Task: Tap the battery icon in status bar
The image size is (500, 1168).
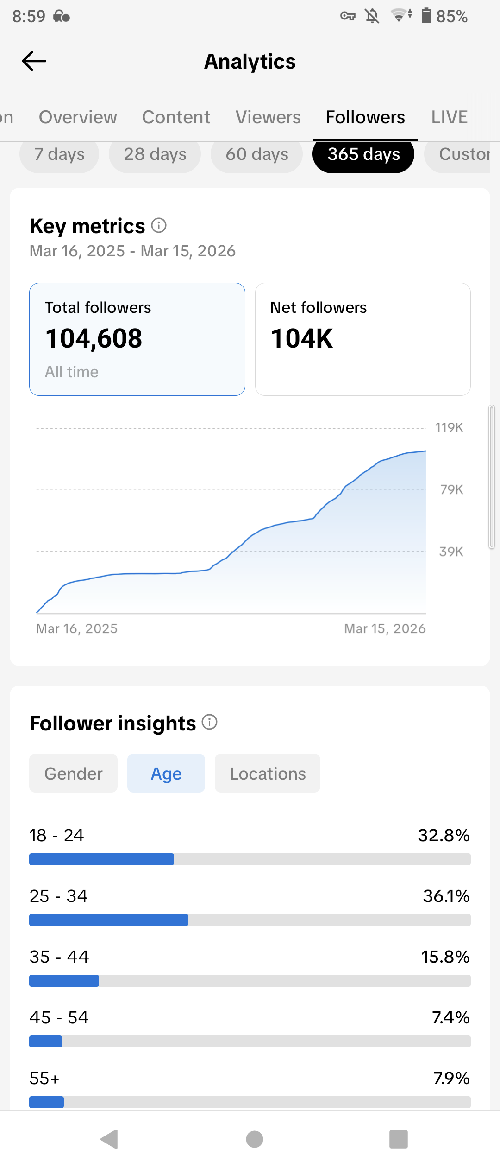Action: [x=426, y=16]
